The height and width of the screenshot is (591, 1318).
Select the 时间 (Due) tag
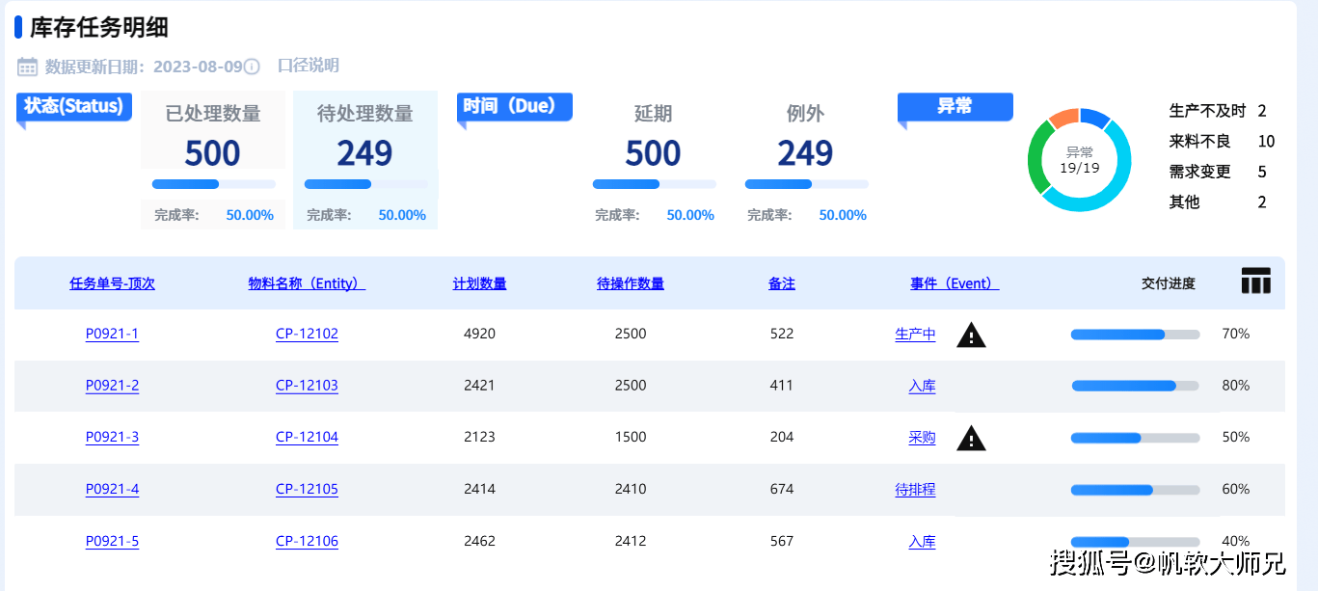[x=514, y=106]
